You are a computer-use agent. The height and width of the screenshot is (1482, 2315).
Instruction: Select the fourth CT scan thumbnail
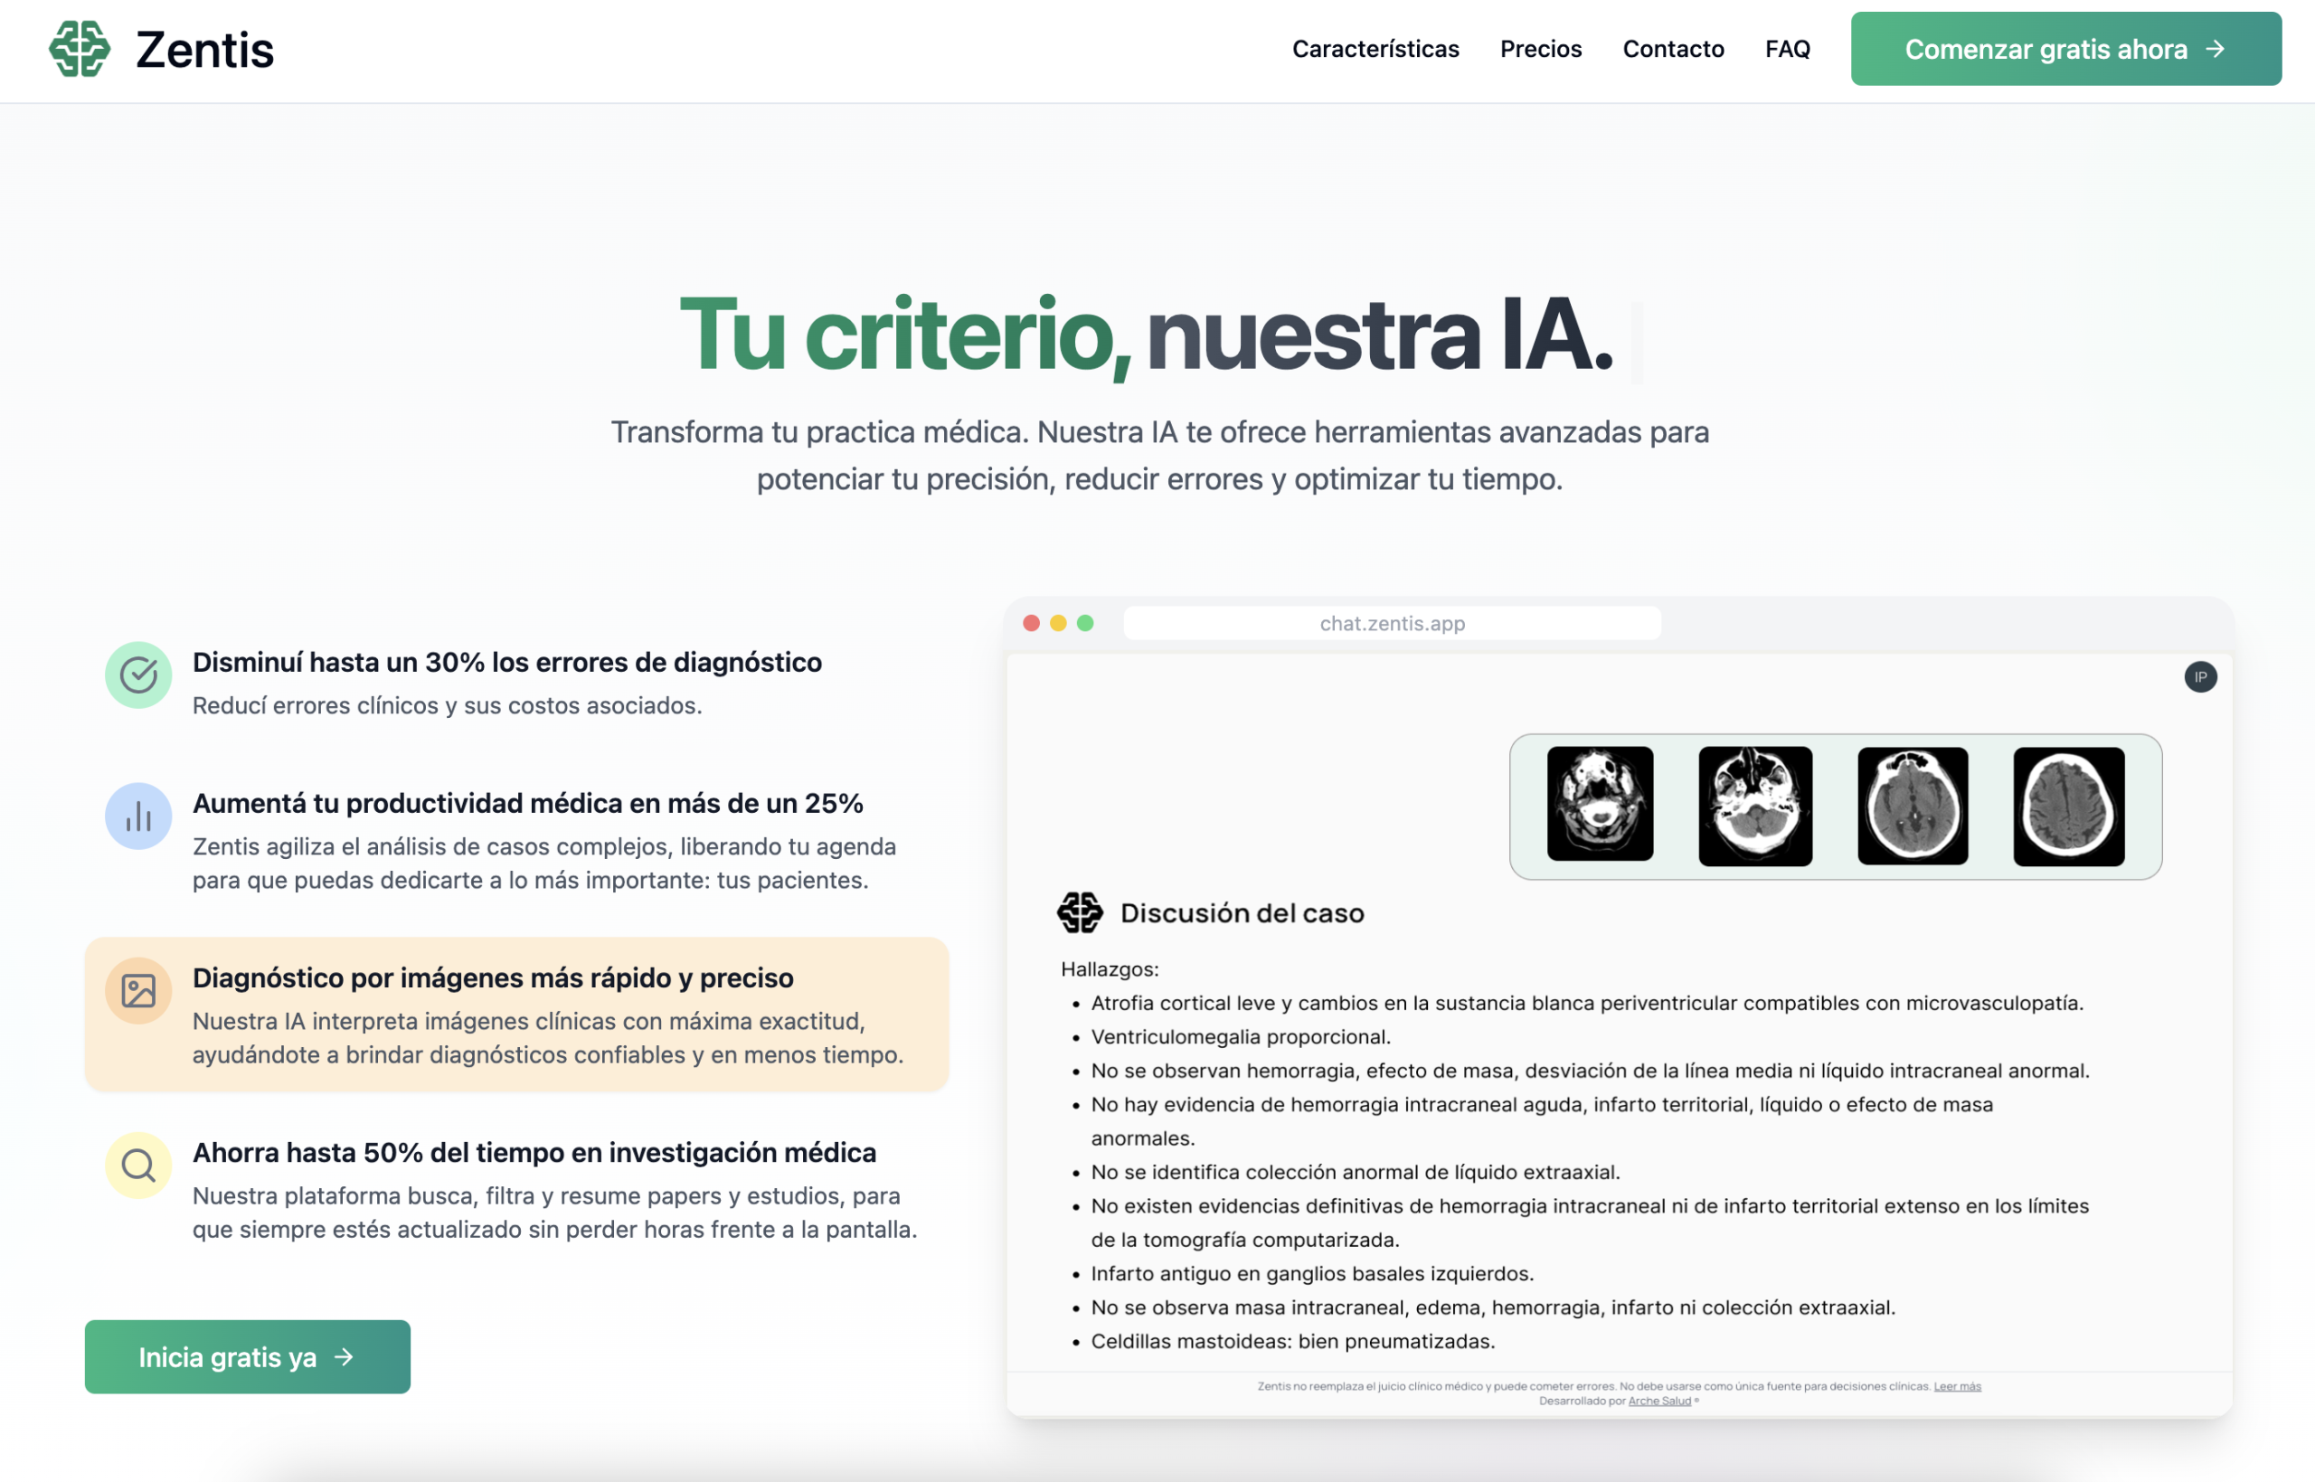2068,807
